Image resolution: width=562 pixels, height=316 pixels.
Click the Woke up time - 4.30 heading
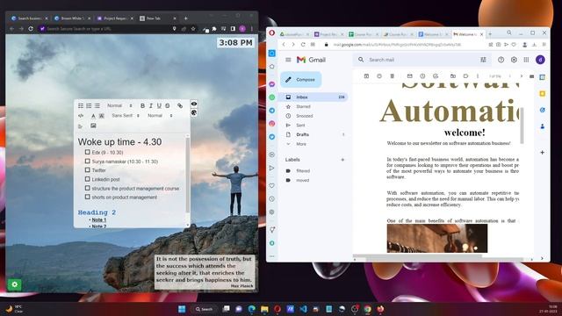coord(119,142)
